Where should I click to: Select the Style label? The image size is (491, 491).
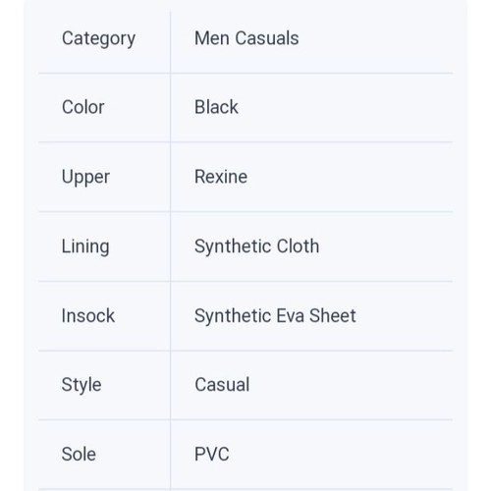tap(82, 385)
